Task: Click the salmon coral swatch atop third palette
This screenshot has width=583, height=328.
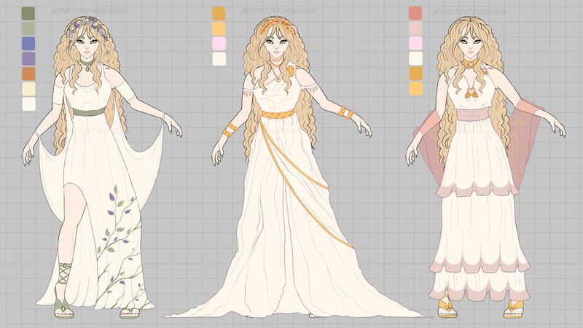Action: pyautogui.click(x=415, y=14)
